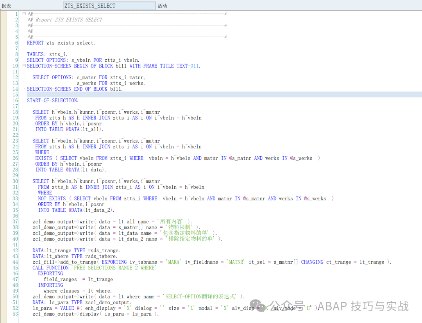
Task: Click the TABLES: ztts_i line
Action: [x=47, y=54]
